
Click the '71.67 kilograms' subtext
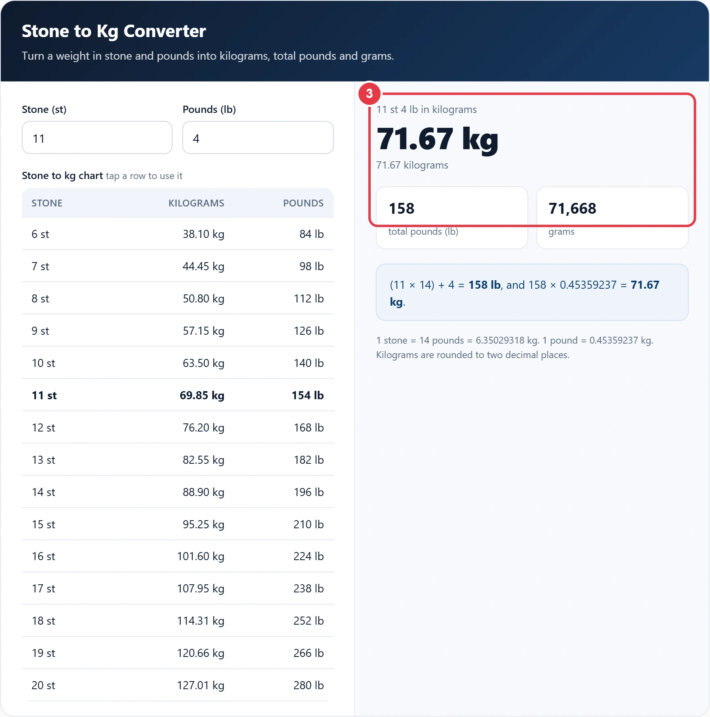click(412, 165)
